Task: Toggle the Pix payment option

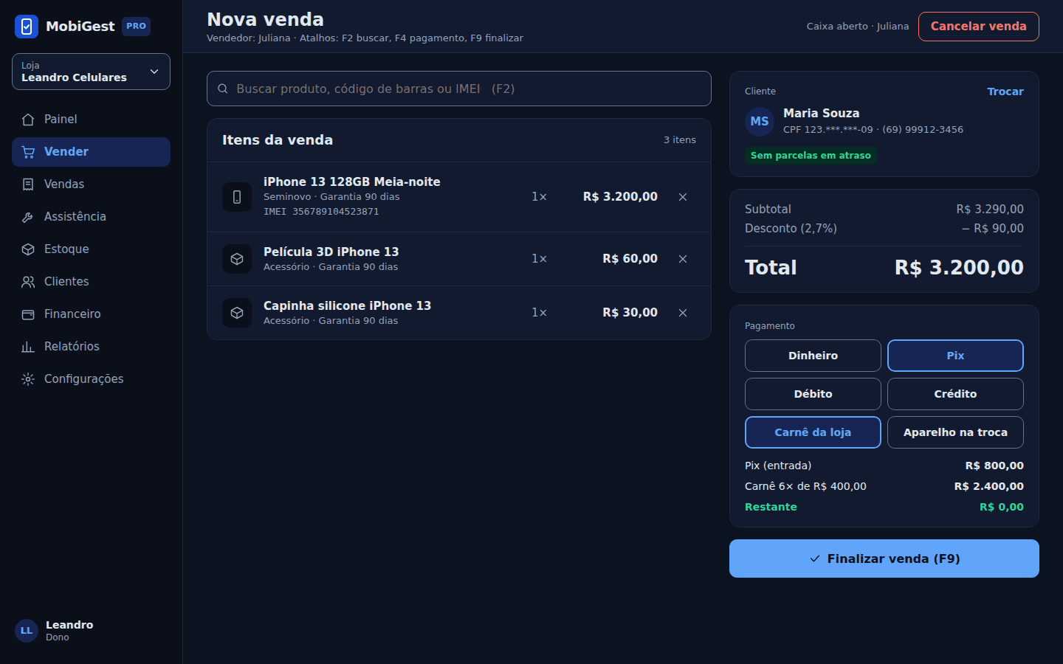Action: point(955,356)
